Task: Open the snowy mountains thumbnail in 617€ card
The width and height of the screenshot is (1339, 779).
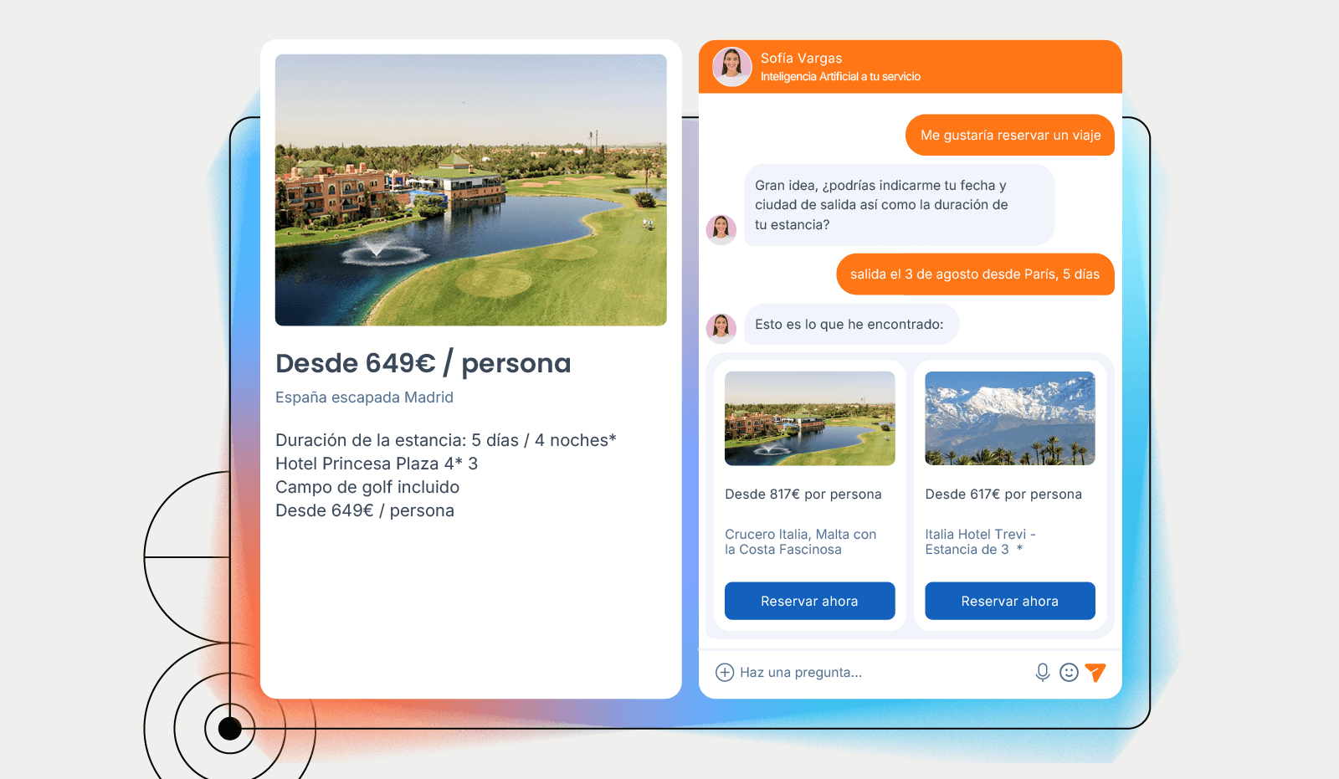Action: tap(1009, 418)
